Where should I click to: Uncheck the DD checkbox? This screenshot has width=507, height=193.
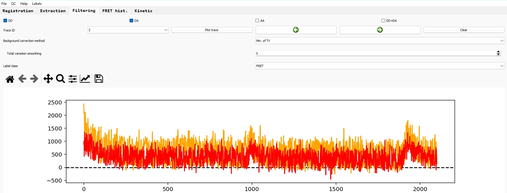[x=5, y=21]
